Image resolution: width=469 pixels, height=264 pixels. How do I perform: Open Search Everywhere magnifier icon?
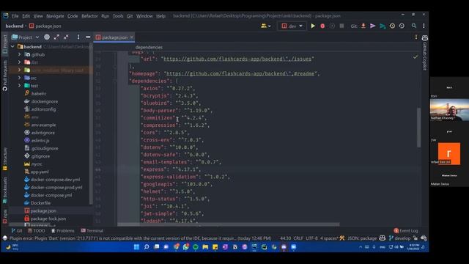click(x=414, y=26)
